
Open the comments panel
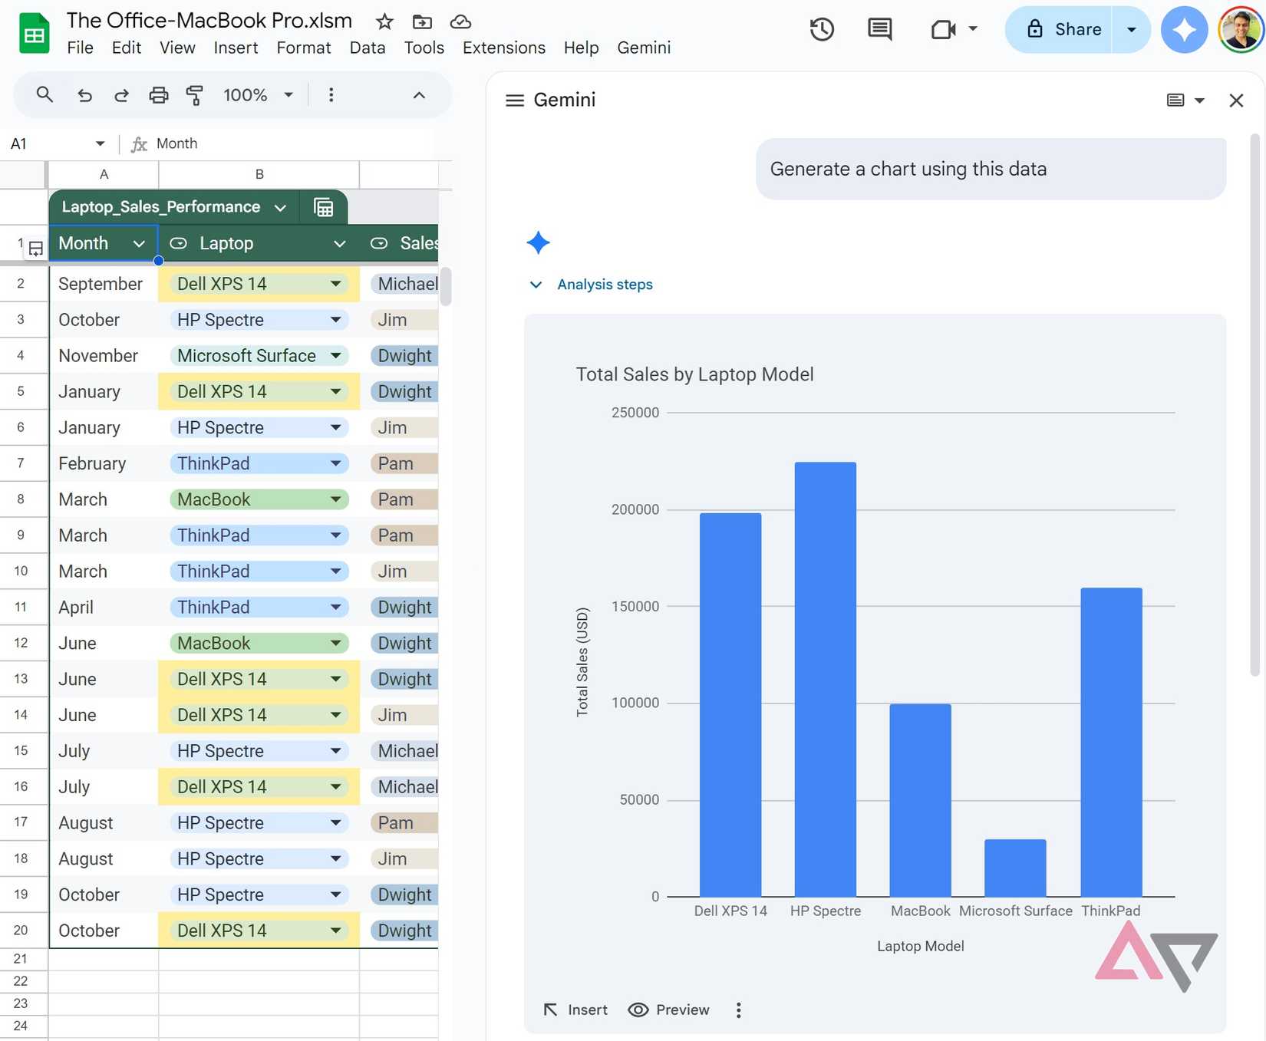[879, 29]
